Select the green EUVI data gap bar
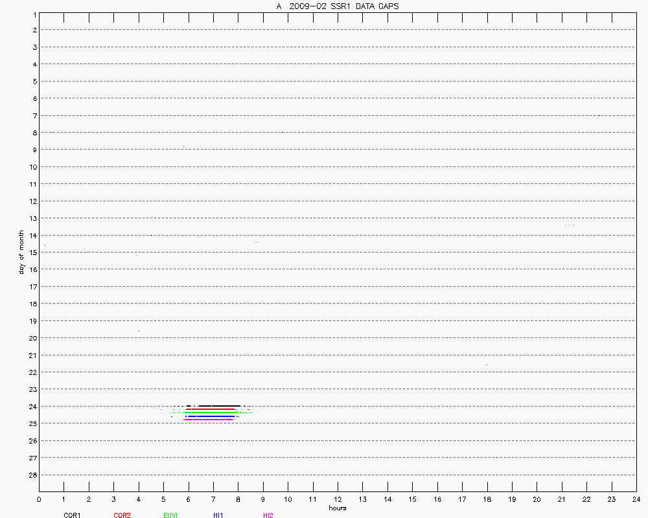Viewport: 648px width, 518px height. point(211,412)
